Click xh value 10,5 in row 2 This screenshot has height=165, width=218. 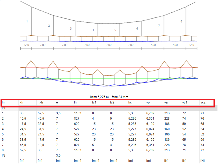23,119
